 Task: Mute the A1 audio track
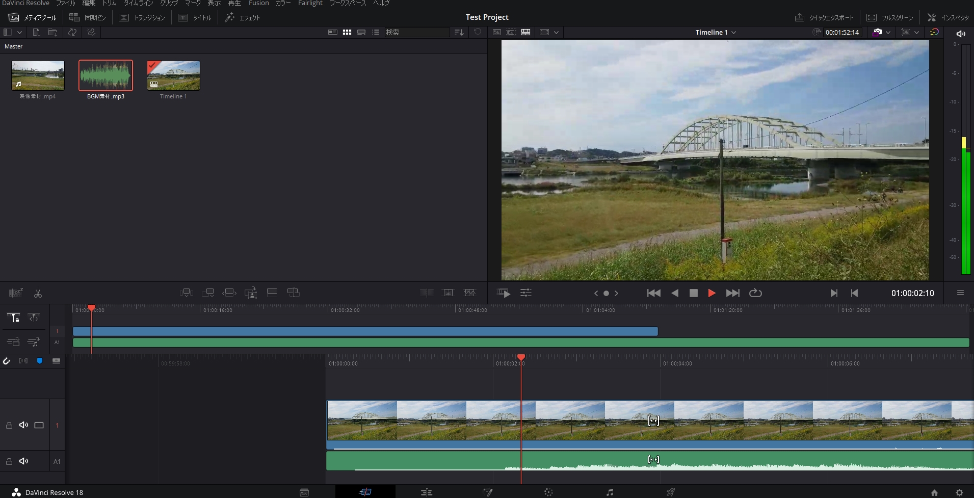click(x=23, y=461)
